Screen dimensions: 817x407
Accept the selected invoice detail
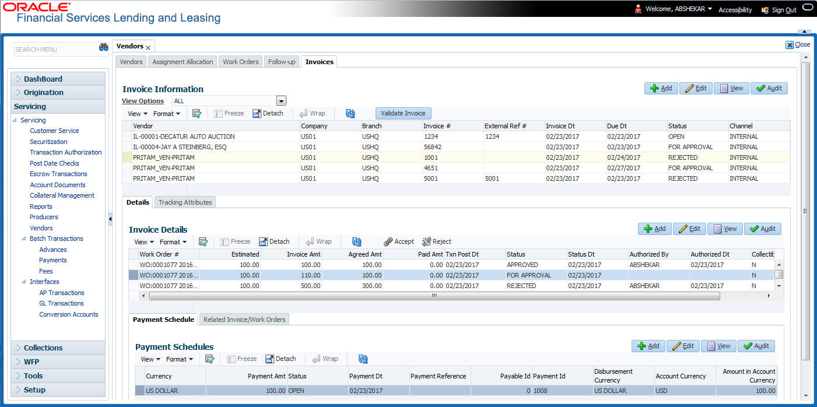(399, 241)
